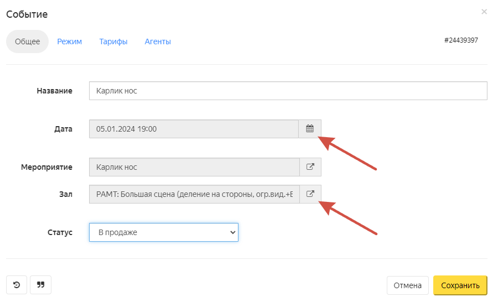493x302 pixels.
Task: Save the event with Сохранить
Action: 460,285
